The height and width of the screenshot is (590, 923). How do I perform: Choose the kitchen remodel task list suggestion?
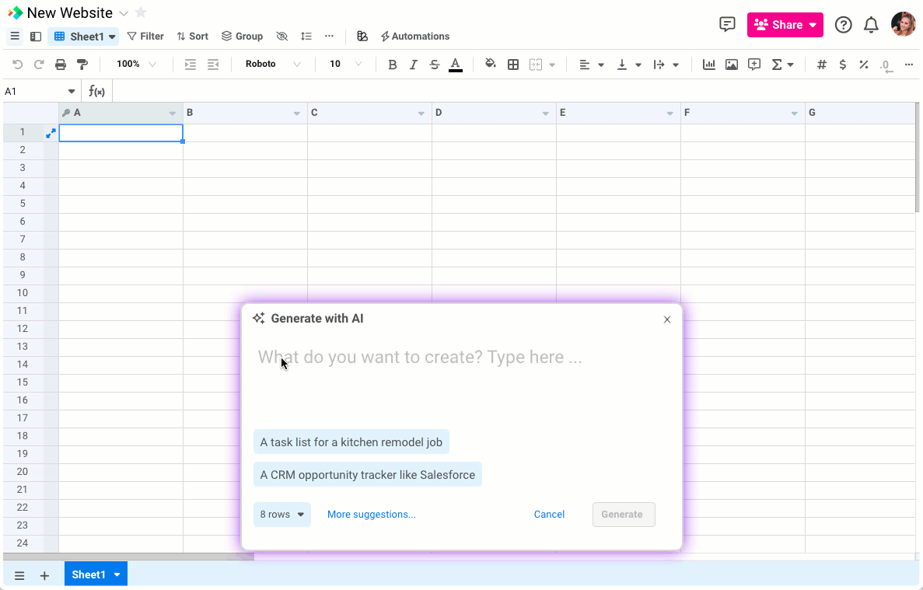coord(351,442)
